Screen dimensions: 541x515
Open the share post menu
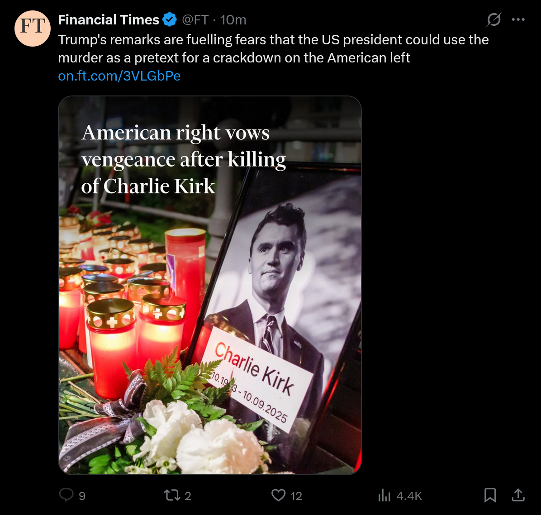518,495
